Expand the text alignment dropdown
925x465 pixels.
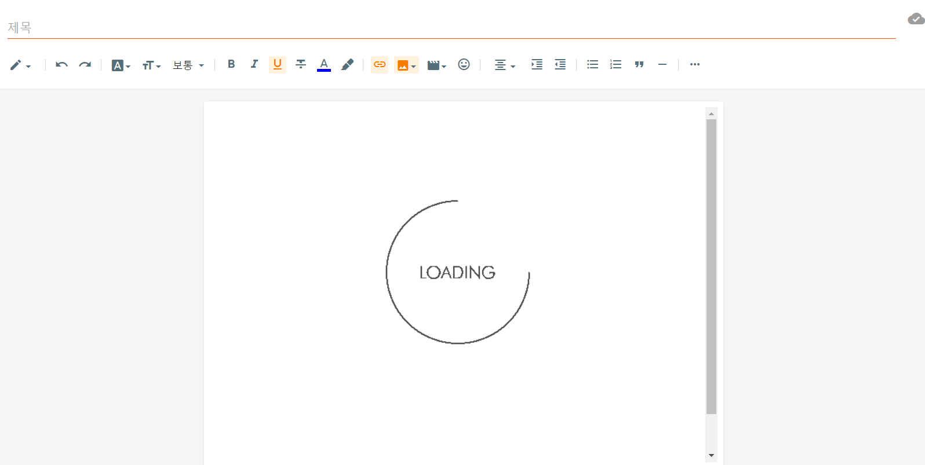pos(504,65)
